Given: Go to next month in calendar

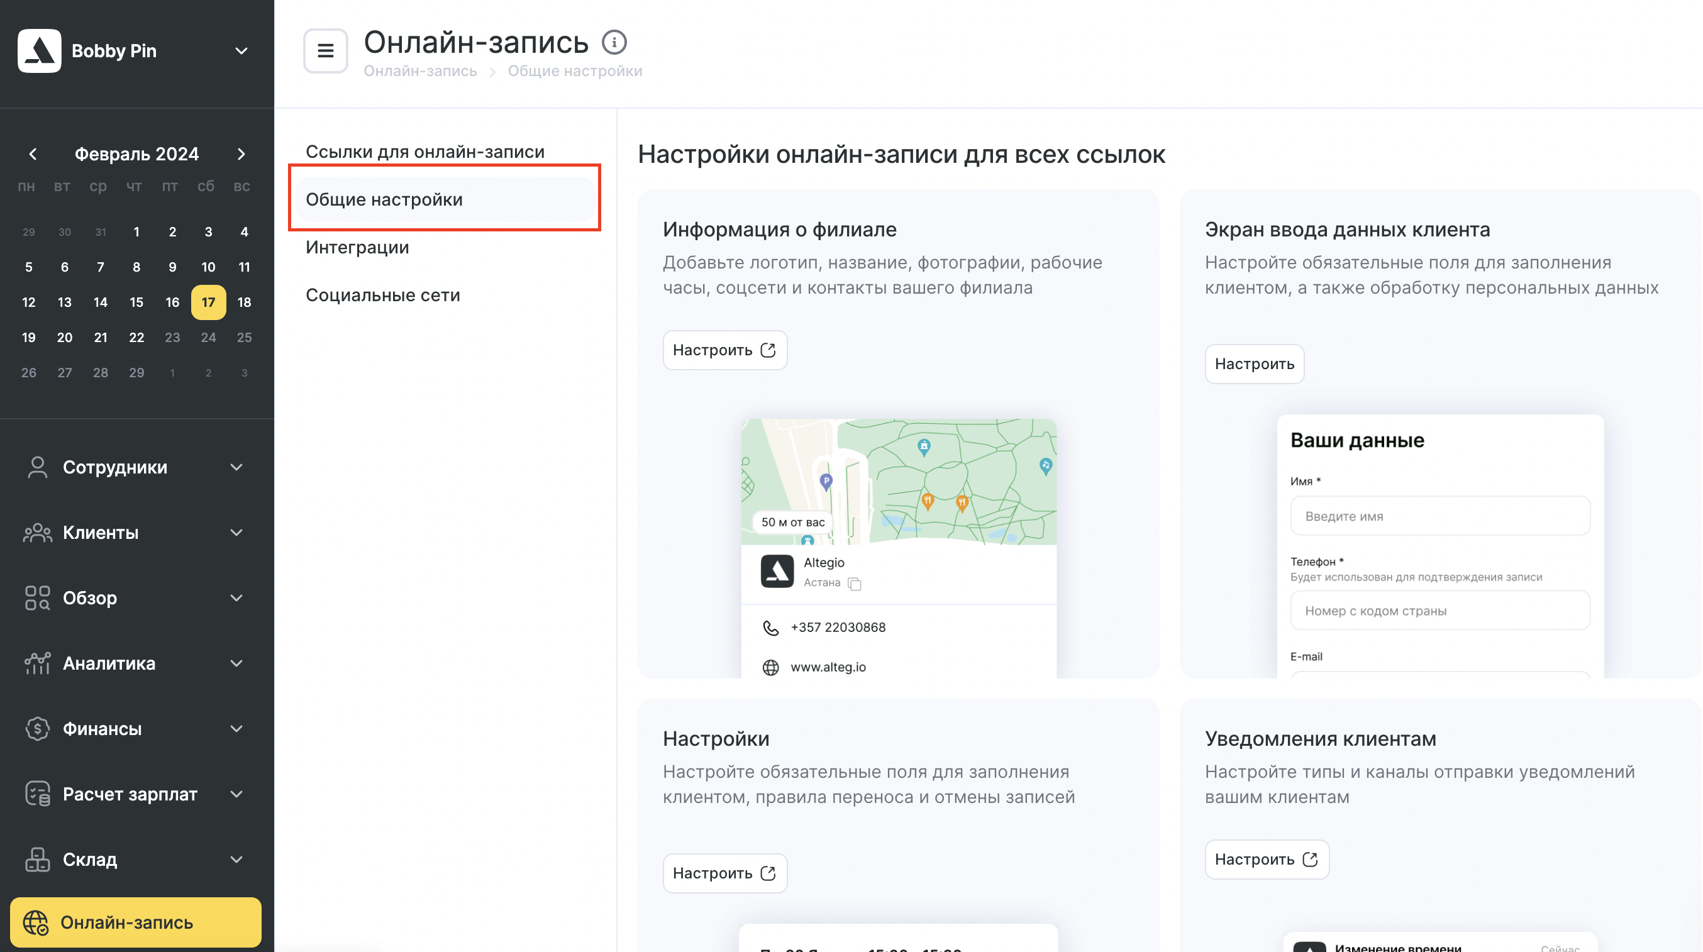Looking at the screenshot, I should point(241,154).
